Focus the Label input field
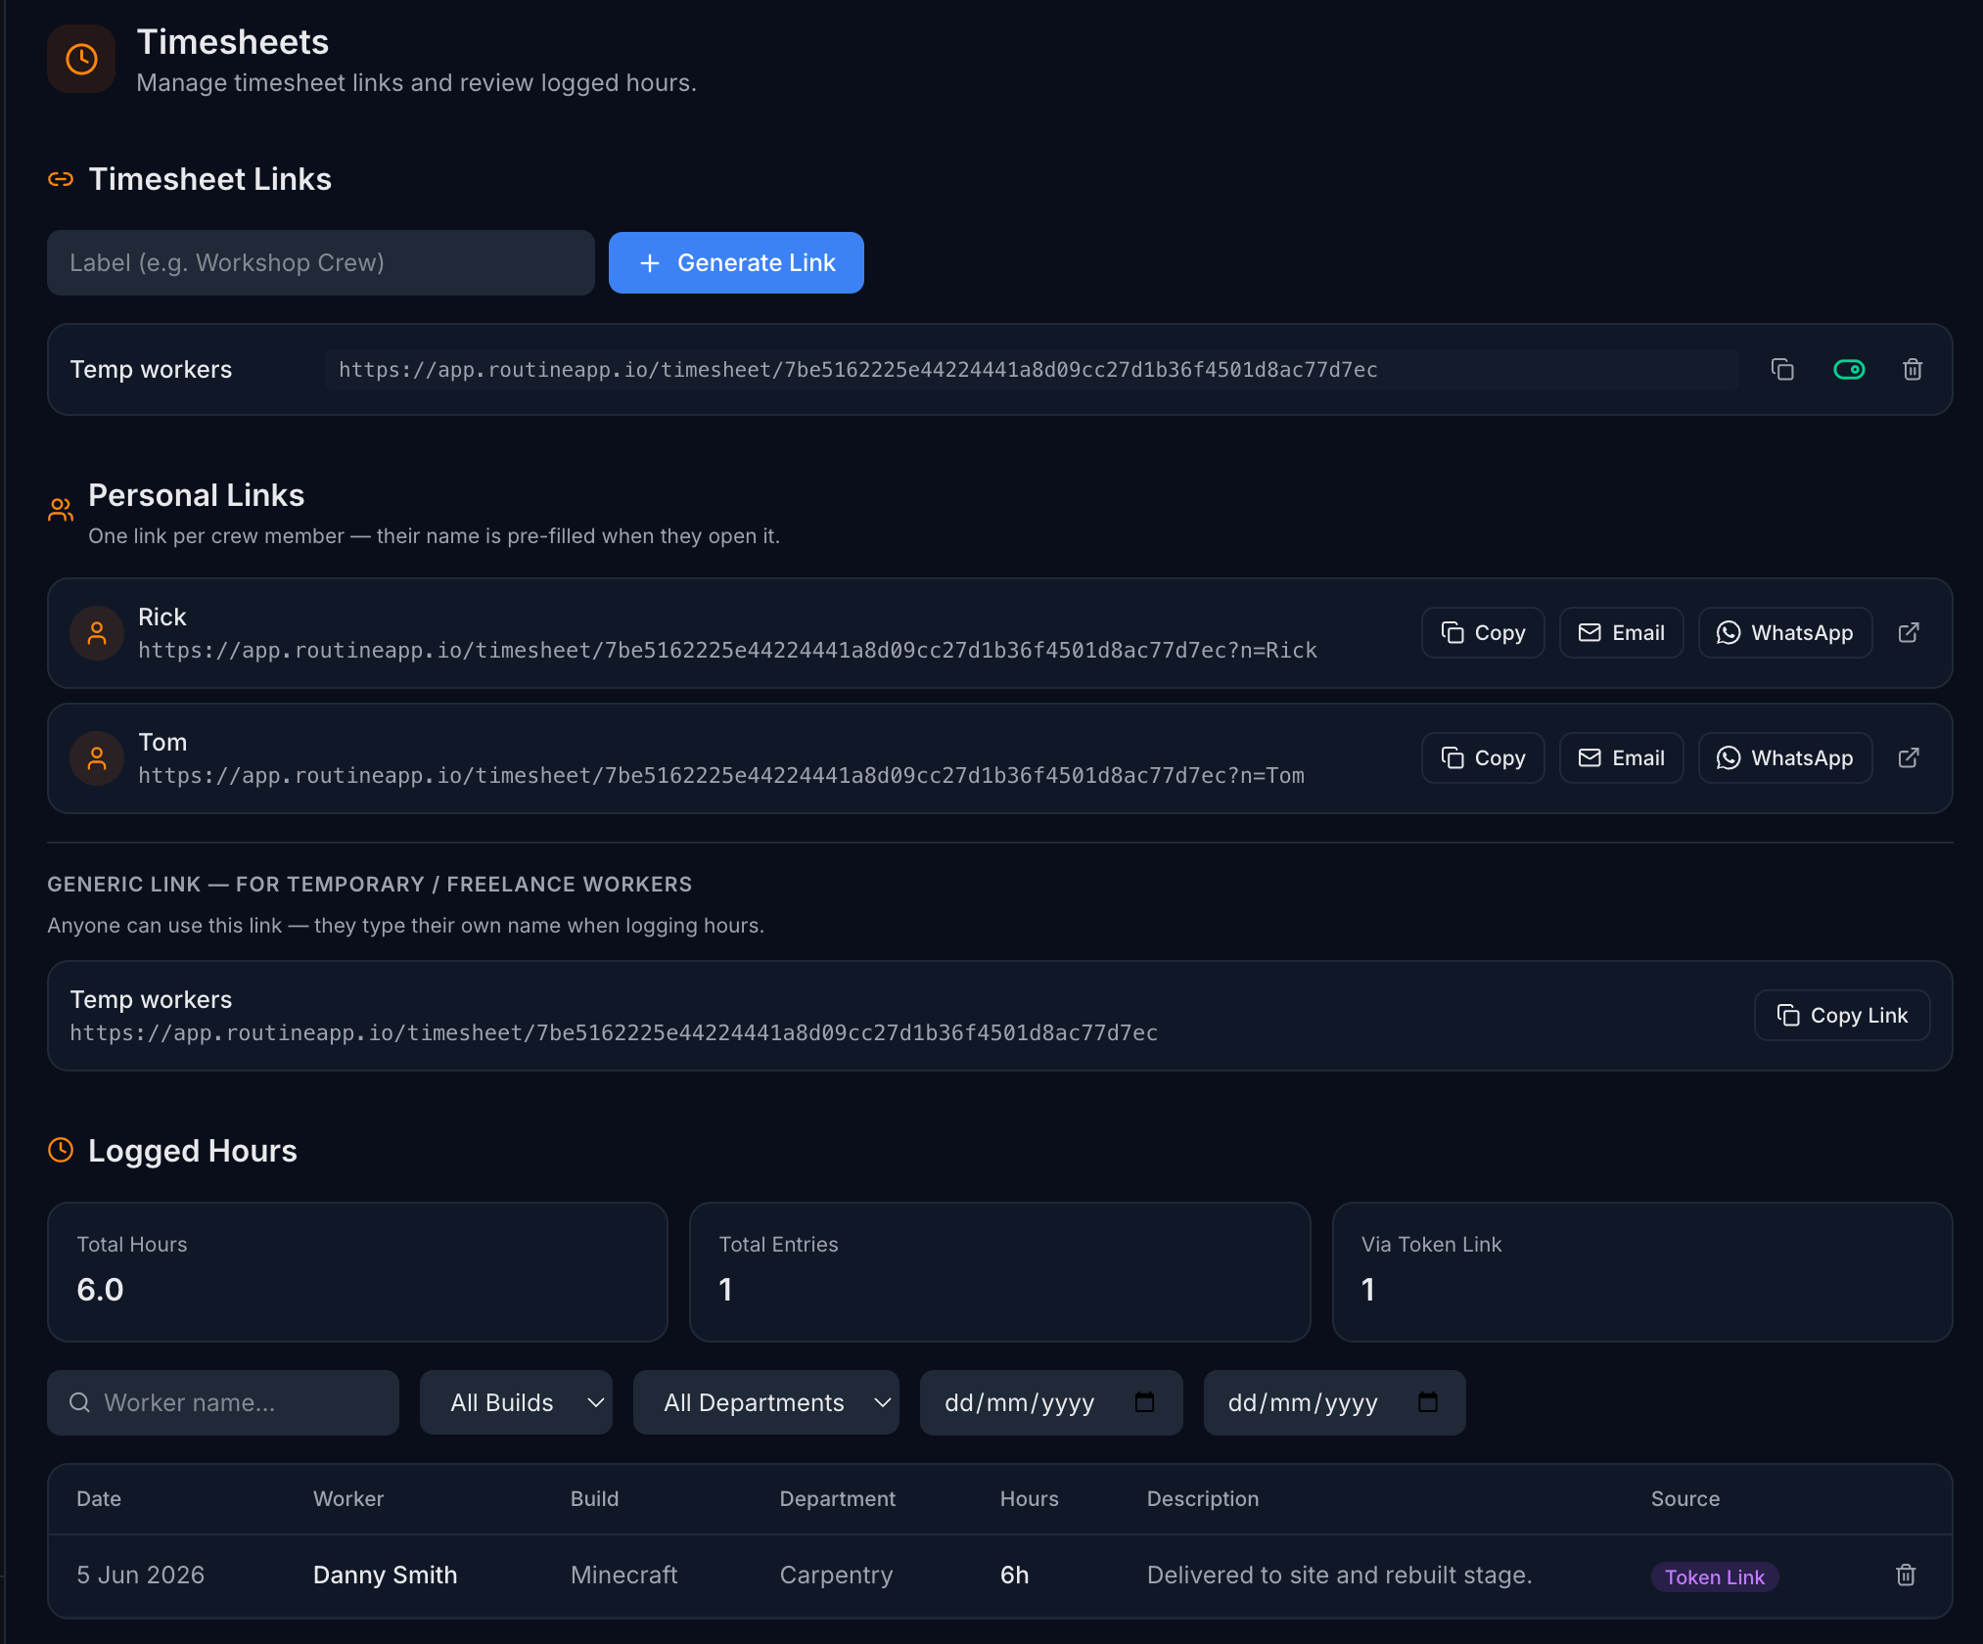 321,262
